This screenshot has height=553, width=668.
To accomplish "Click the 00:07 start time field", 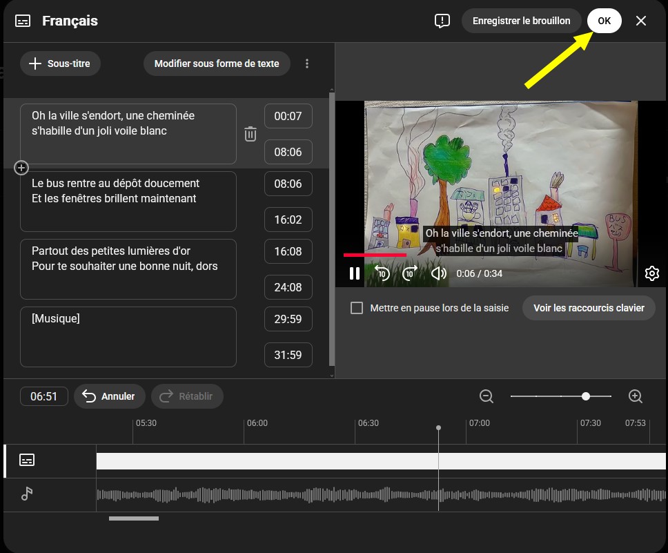I will point(288,116).
